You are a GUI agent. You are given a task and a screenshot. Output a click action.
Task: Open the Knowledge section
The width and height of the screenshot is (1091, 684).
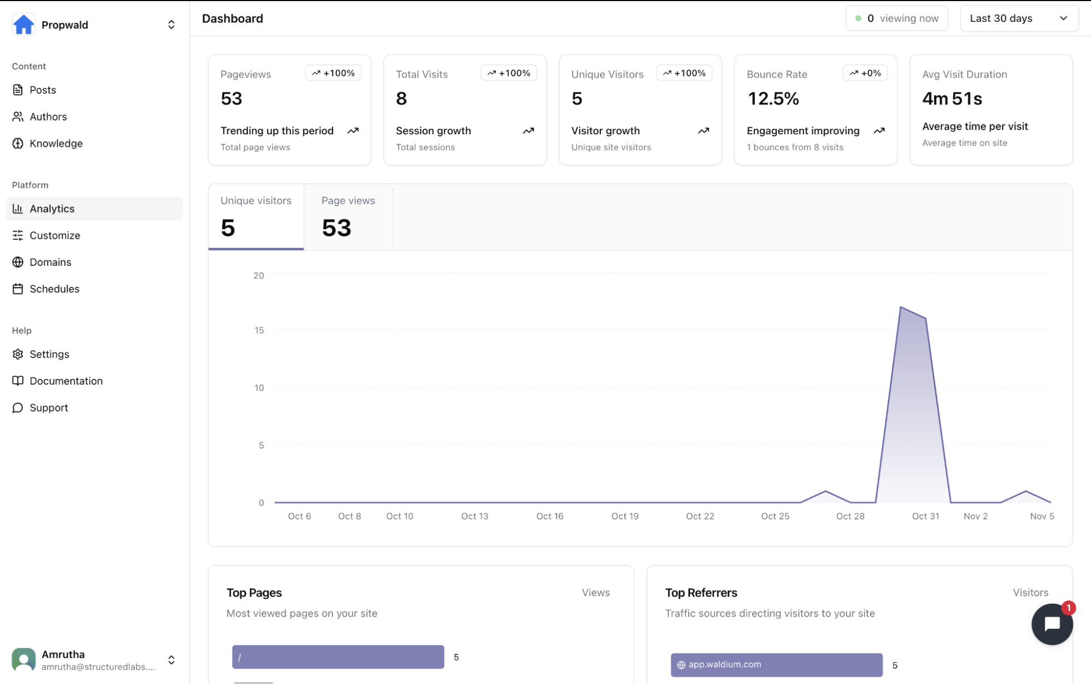tap(17, 143)
